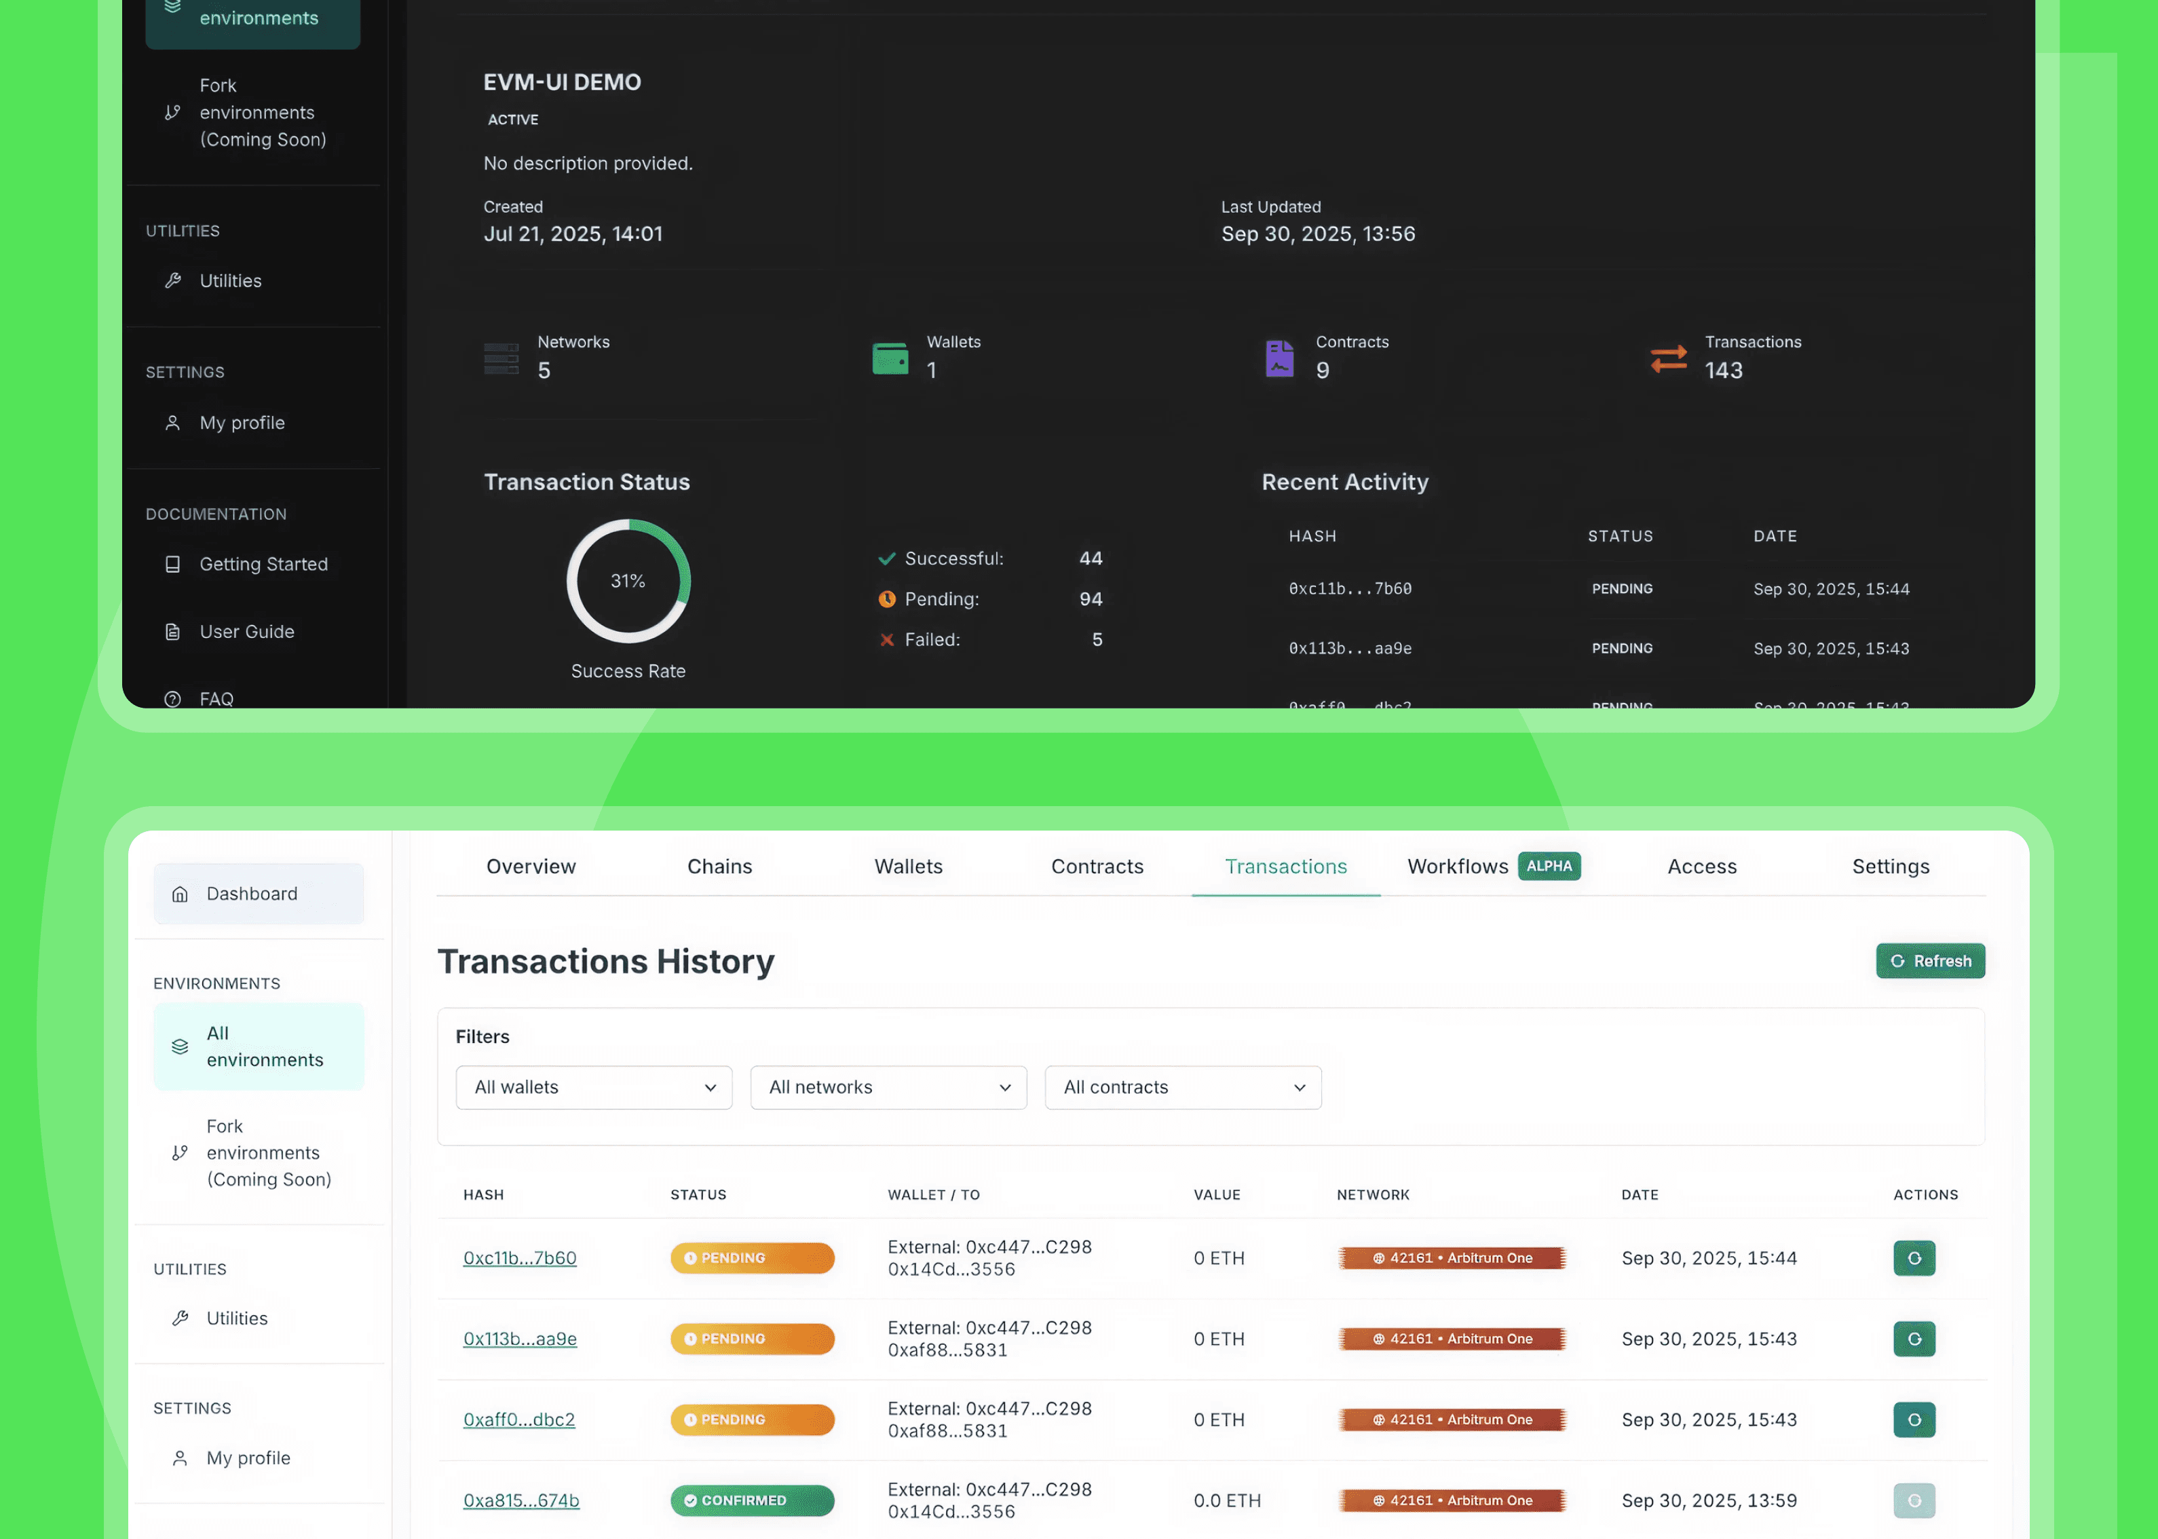
Task: Expand the All networks dropdown
Action: (888, 1087)
